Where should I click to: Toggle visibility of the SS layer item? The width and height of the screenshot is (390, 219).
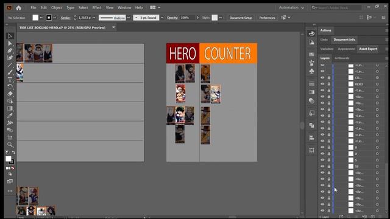[322, 166]
